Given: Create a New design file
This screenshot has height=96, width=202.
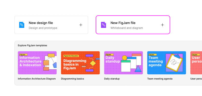Looking at the screenshot, I should click(51, 25).
